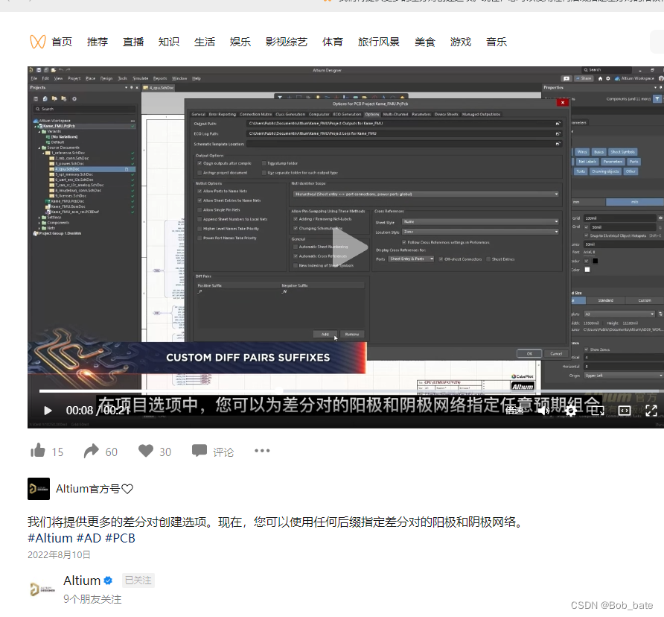664x617 pixels.
Task: Toggle Archive project document checkbox
Action: click(x=199, y=173)
